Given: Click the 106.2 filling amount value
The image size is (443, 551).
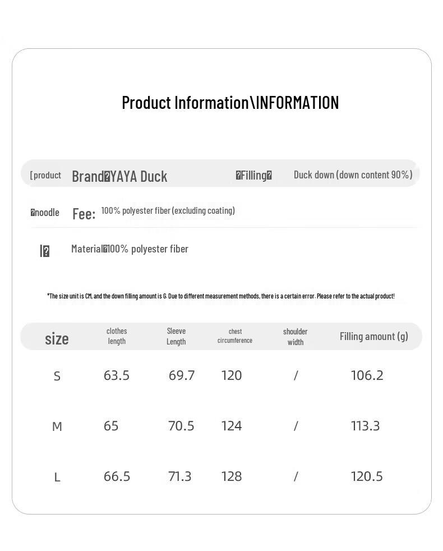Looking at the screenshot, I should [x=367, y=375].
